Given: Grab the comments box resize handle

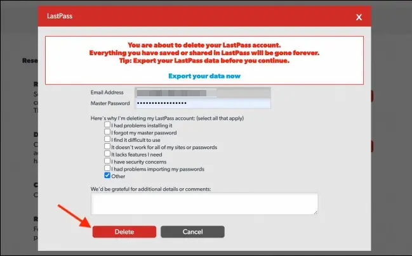Looking at the screenshot, I should point(316,212).
